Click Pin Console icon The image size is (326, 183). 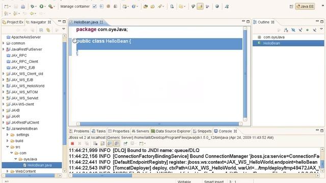125,143
